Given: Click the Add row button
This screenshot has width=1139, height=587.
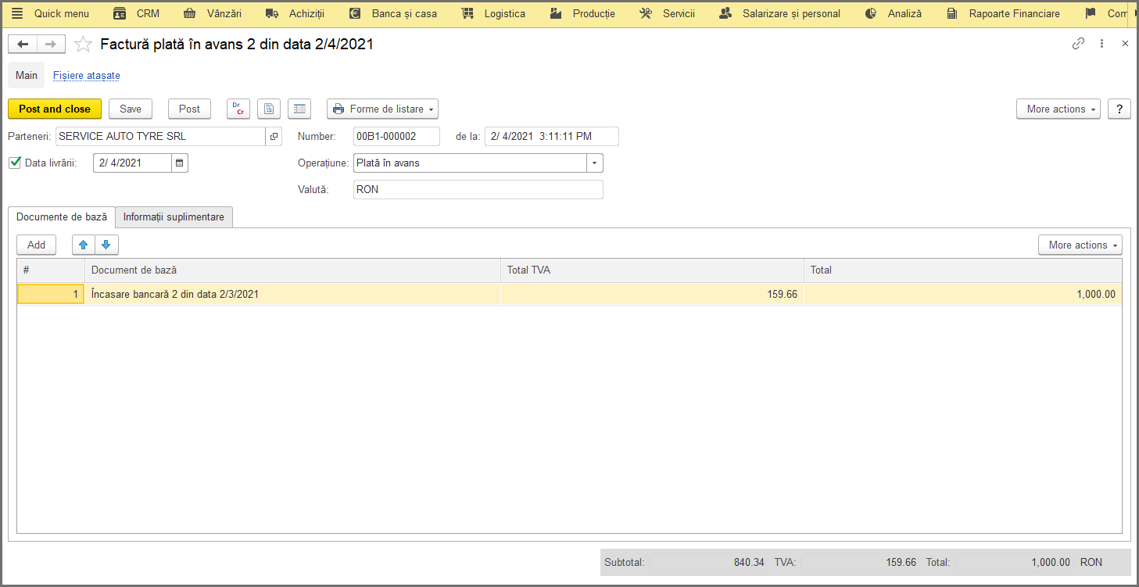Looking at the screenshot, I should 37,245.
